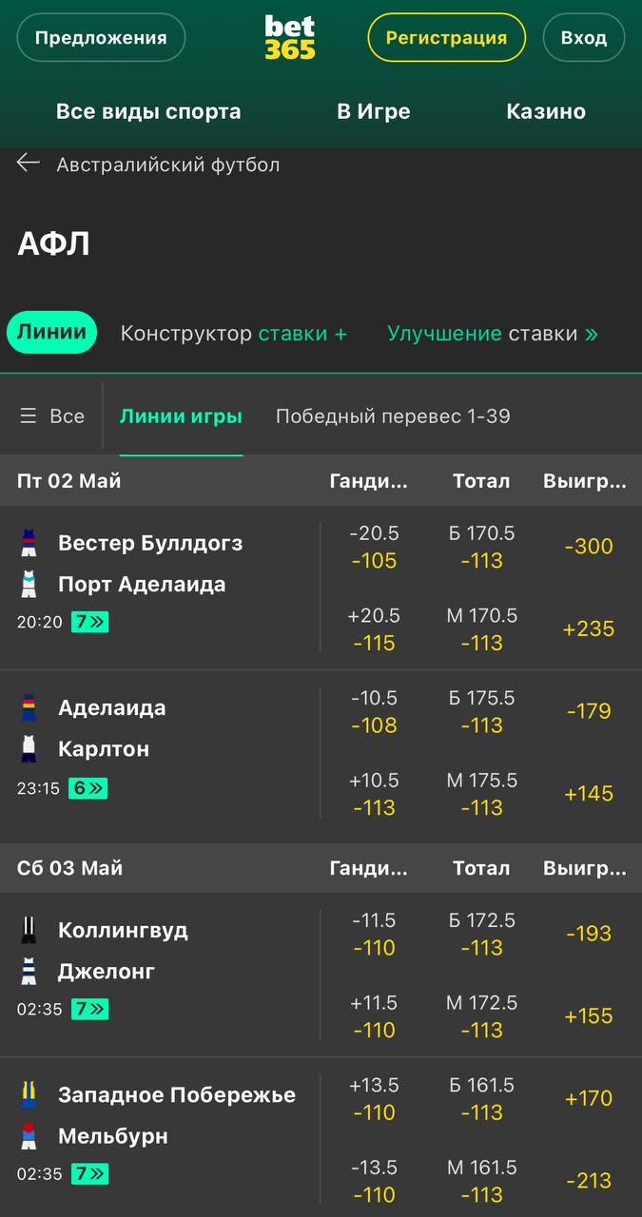Screen dimensions: 642x1217
Task: Open the В Игре tab
Action: (374, 111)
